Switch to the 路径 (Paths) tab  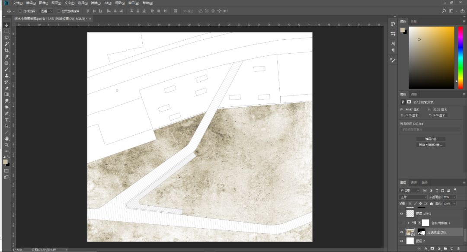(x=425, y=182)
